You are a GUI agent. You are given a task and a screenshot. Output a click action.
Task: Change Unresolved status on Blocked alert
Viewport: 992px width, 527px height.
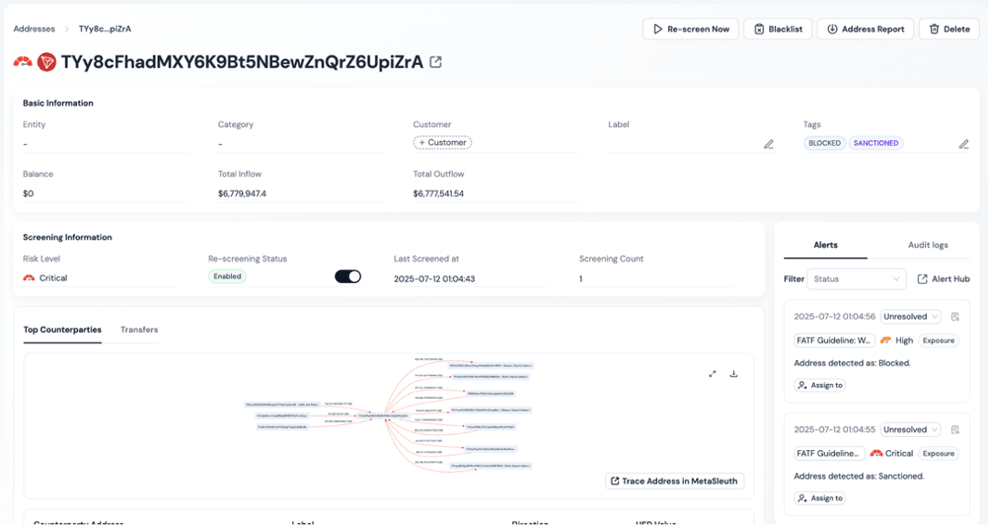pyautogui.click(x=910, y=316)
